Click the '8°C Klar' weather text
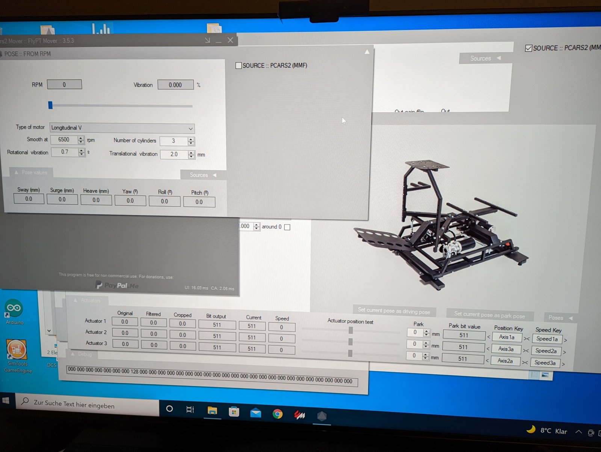Viewport: 601px width, 452px height. tap(554, 431)
